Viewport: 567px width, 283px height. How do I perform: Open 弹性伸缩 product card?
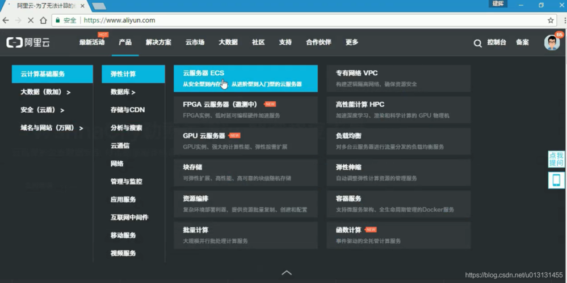coord(398,172)
